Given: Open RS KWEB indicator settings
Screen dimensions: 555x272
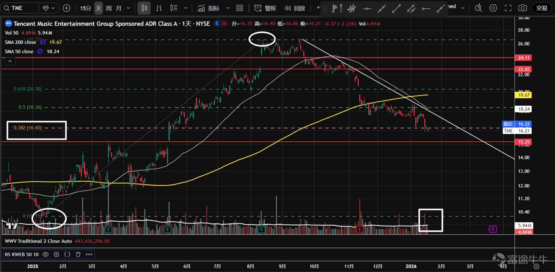Looking at the screenshot, I should pyautogui.click(x=57, y=254).
